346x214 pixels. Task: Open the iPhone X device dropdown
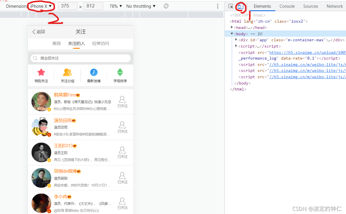click(41, 6)
